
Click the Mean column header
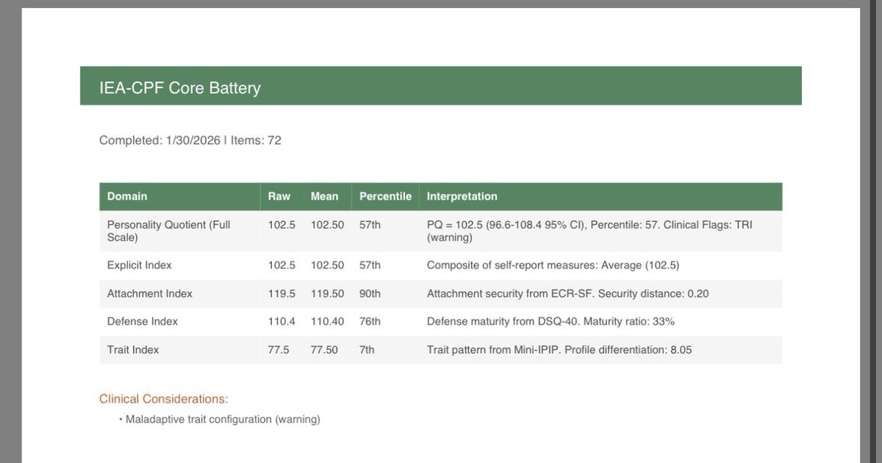click(325, 196)
